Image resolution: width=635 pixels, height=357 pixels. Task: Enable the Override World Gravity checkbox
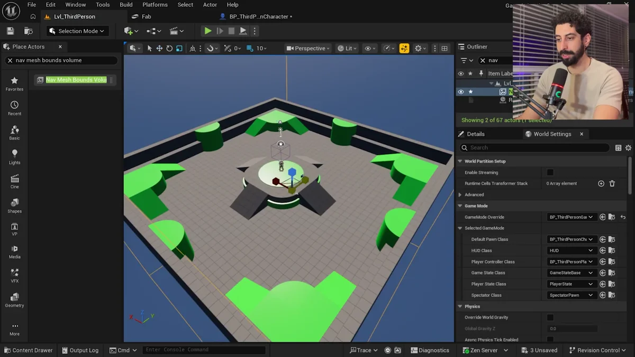(550, 317)
